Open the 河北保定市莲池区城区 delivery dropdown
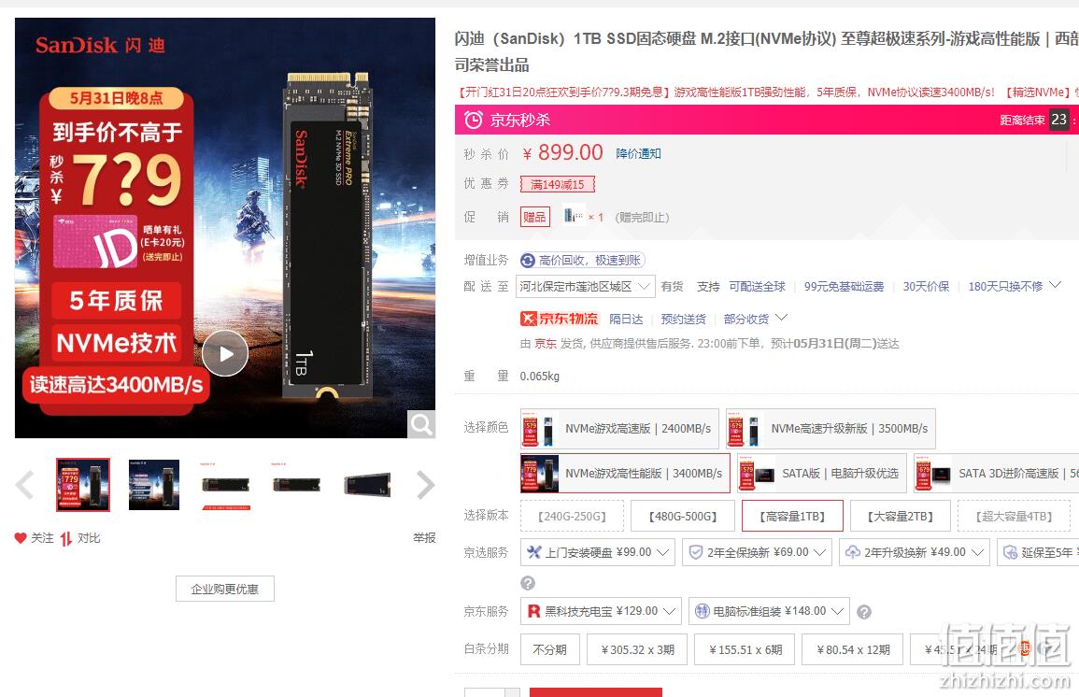1079x697 pixels. (585, 286)
